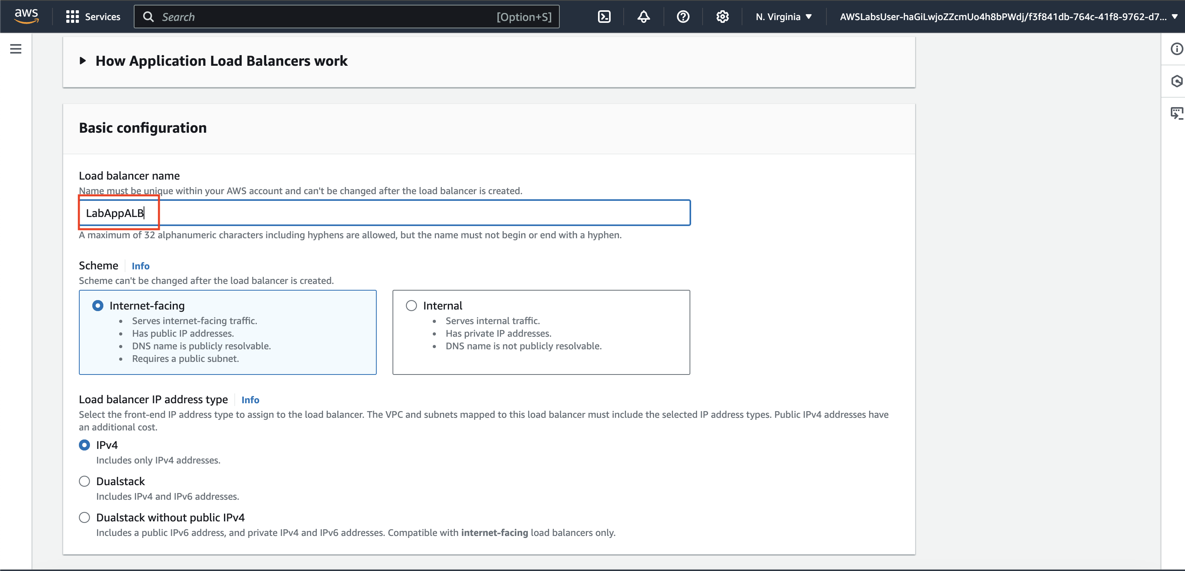Click the Info link beside Scheme
The height and width of the screenshot is (571, 1185).
pyautogui.click(x=140, y=266)
